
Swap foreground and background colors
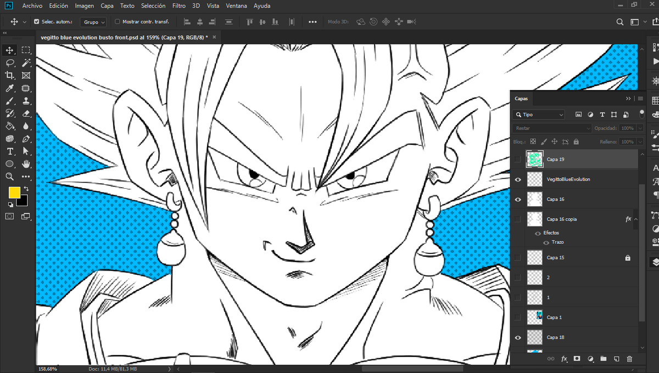pyautogui.click(x=25, y=189)
